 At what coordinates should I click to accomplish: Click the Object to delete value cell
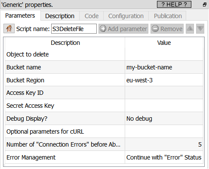[x=164, y=54]
